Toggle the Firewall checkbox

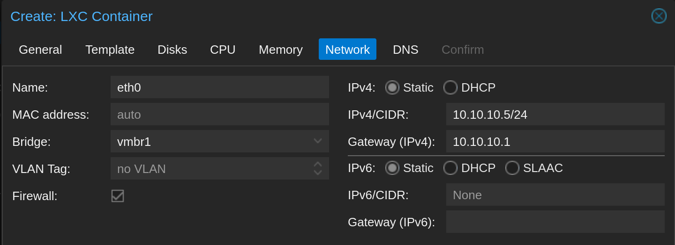tap(118, 196)
